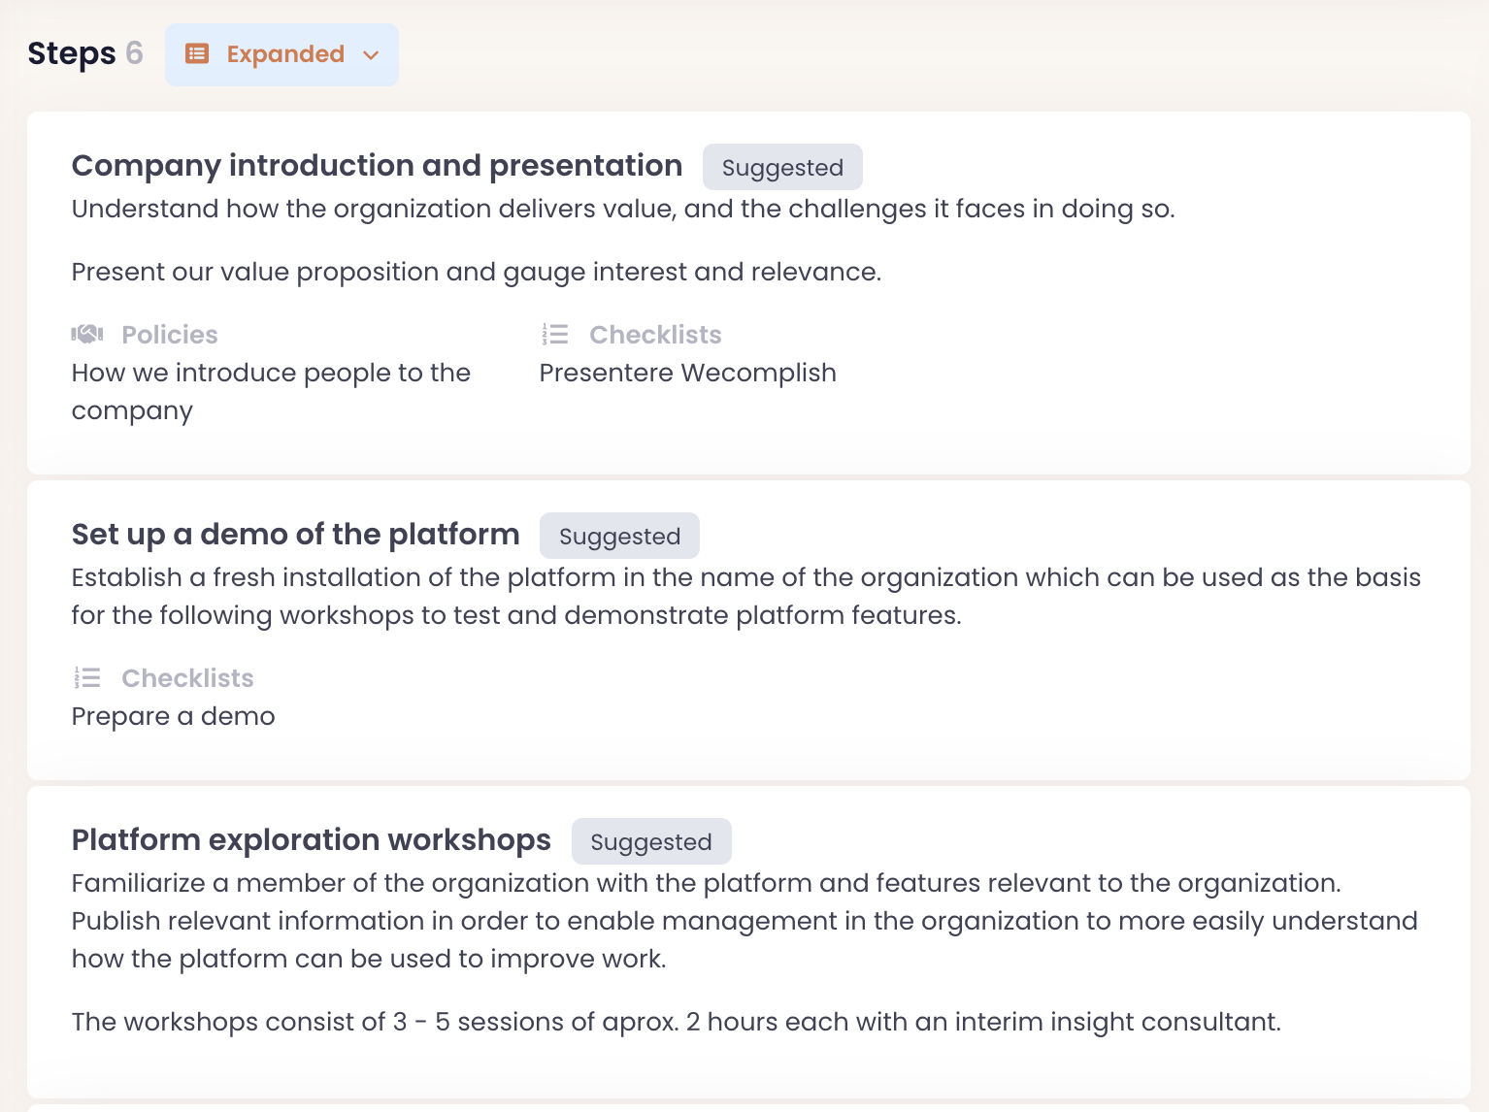Click the Policies handshake icon
The image size is (1489, 1112).
click(x=87, y=335)
